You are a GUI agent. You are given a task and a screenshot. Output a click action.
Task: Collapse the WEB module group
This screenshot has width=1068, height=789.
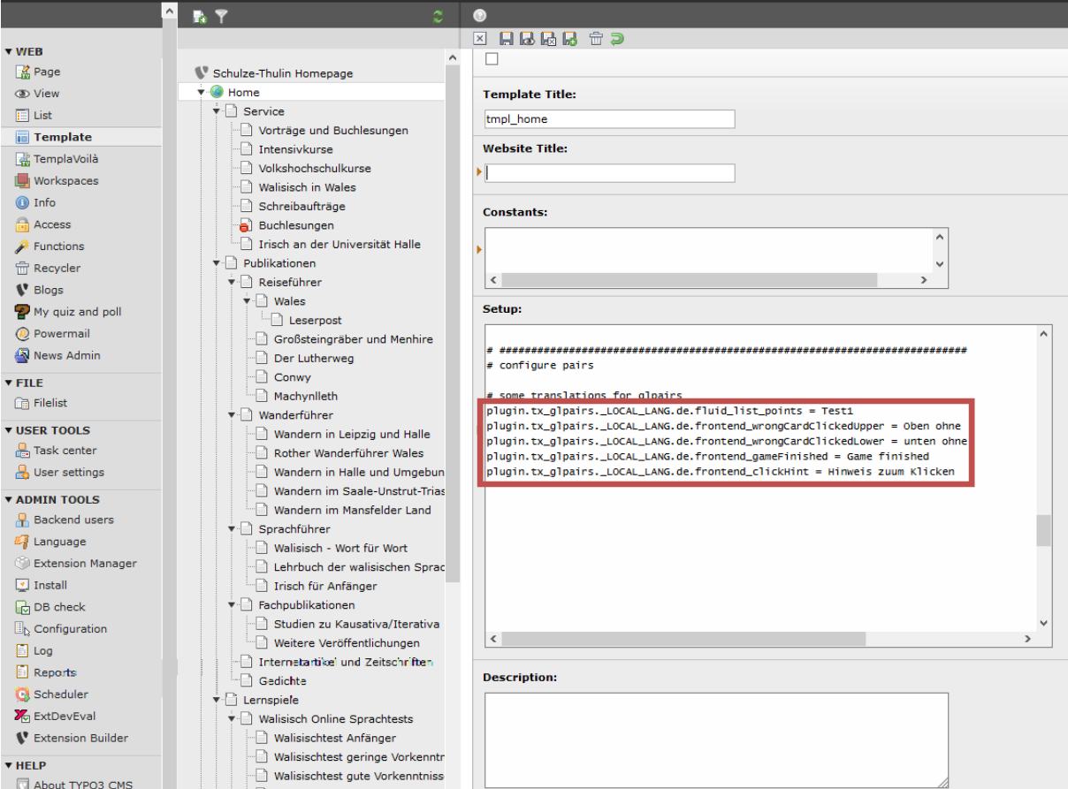[8, 51]
